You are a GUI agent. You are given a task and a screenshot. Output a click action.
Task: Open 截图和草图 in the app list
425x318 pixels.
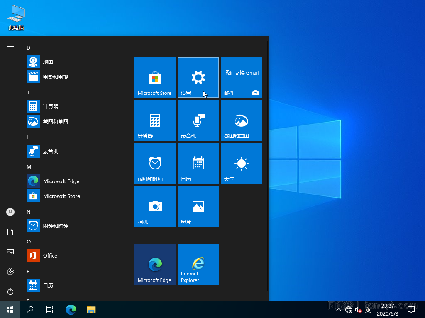click(x=76, y=121)
